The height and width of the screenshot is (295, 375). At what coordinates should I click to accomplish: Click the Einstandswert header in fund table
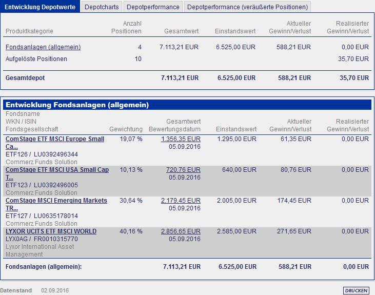[x=236, y=129]
